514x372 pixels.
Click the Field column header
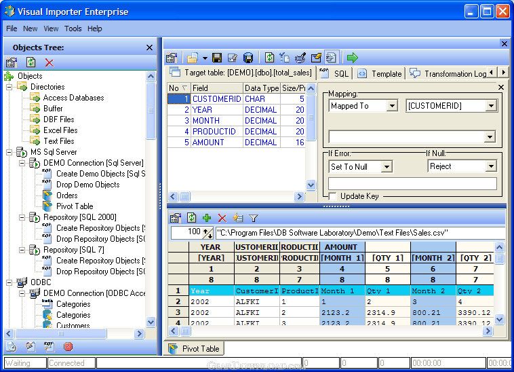[217, 88]
